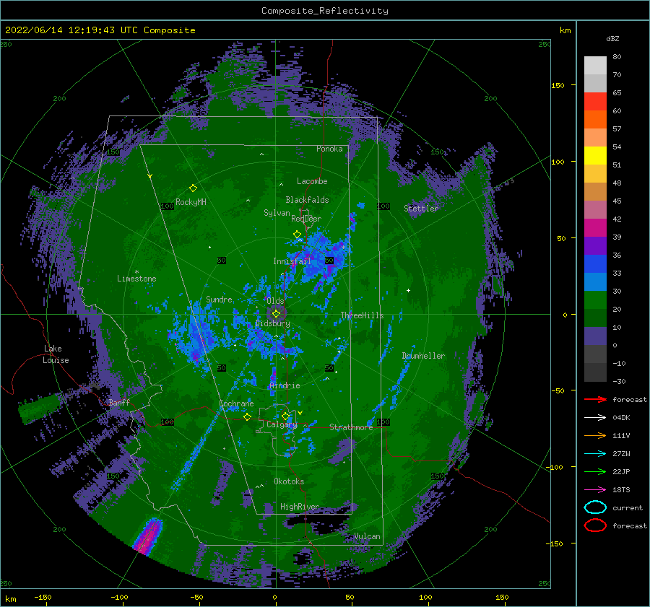Viewport: 650px width, 607px height.
Task: Click the Stettler town label
Action: click(x=421, y=209)
